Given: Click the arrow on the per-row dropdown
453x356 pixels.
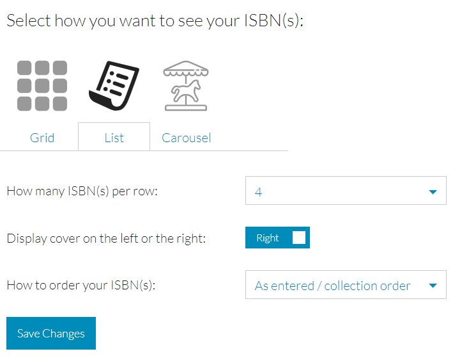Looking at the screenshot, I should click(x=433, y=192).
